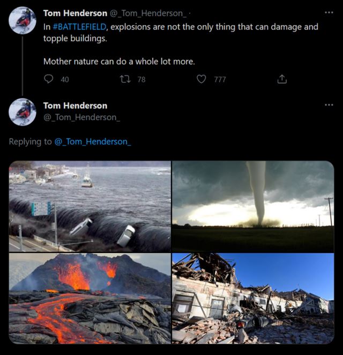The height and width of the screenshot is (355, 343).
Task: Open the share icon on first tweet
Action: click(x=282, y=79)
